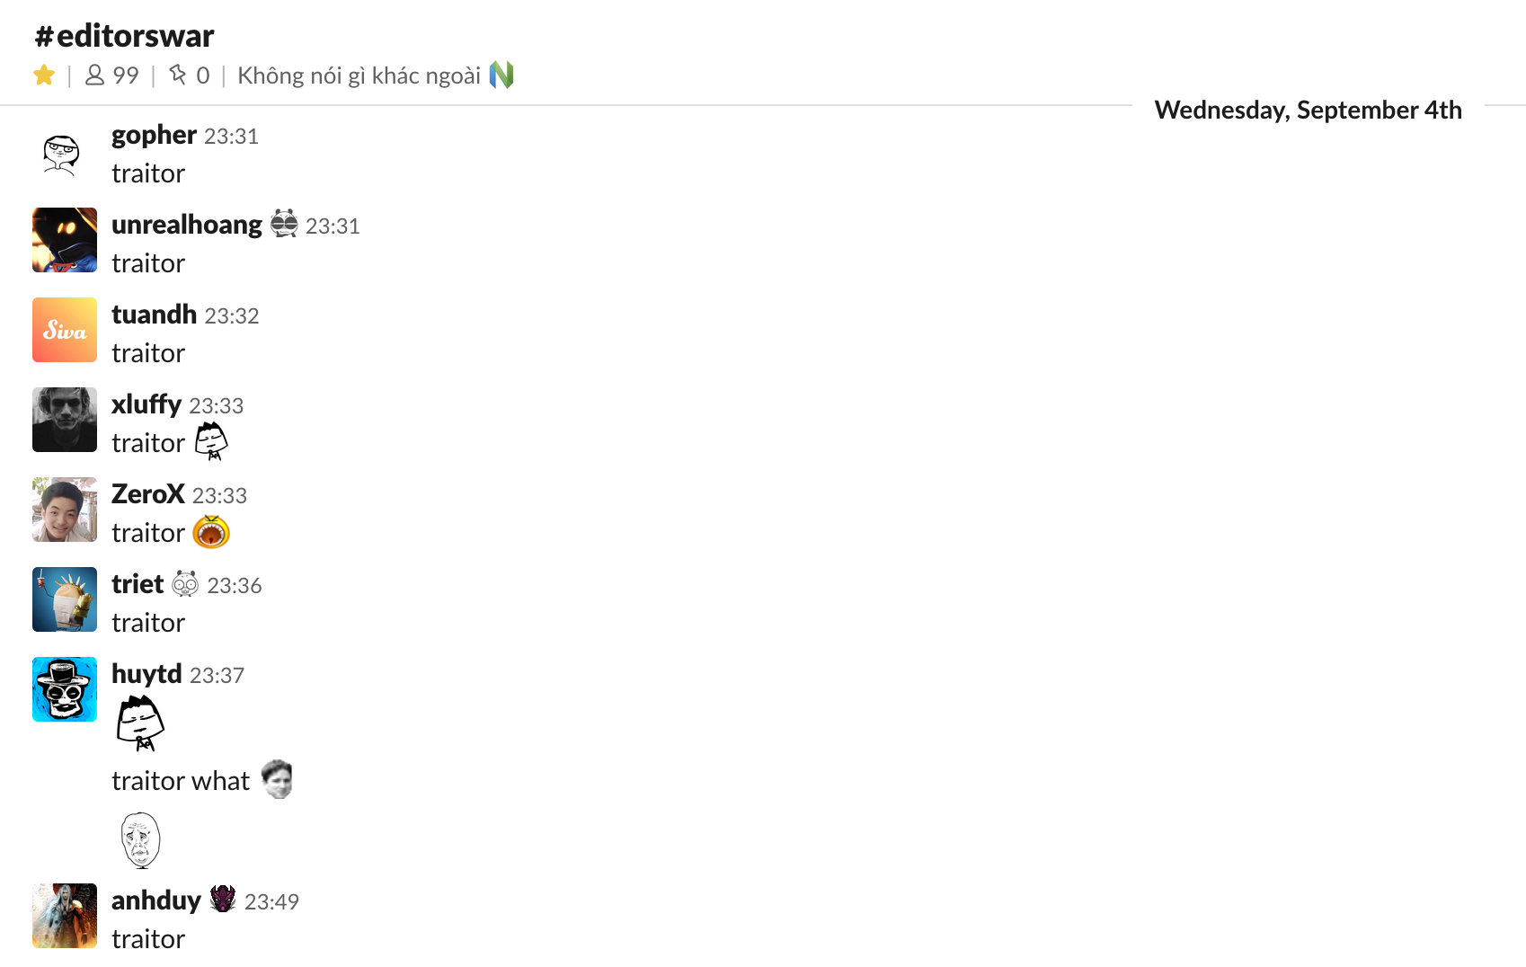This screenshot has width=1526, height=967.
Task: Click the Wednesday, September 4th date divider
Action: [1308, 110]
